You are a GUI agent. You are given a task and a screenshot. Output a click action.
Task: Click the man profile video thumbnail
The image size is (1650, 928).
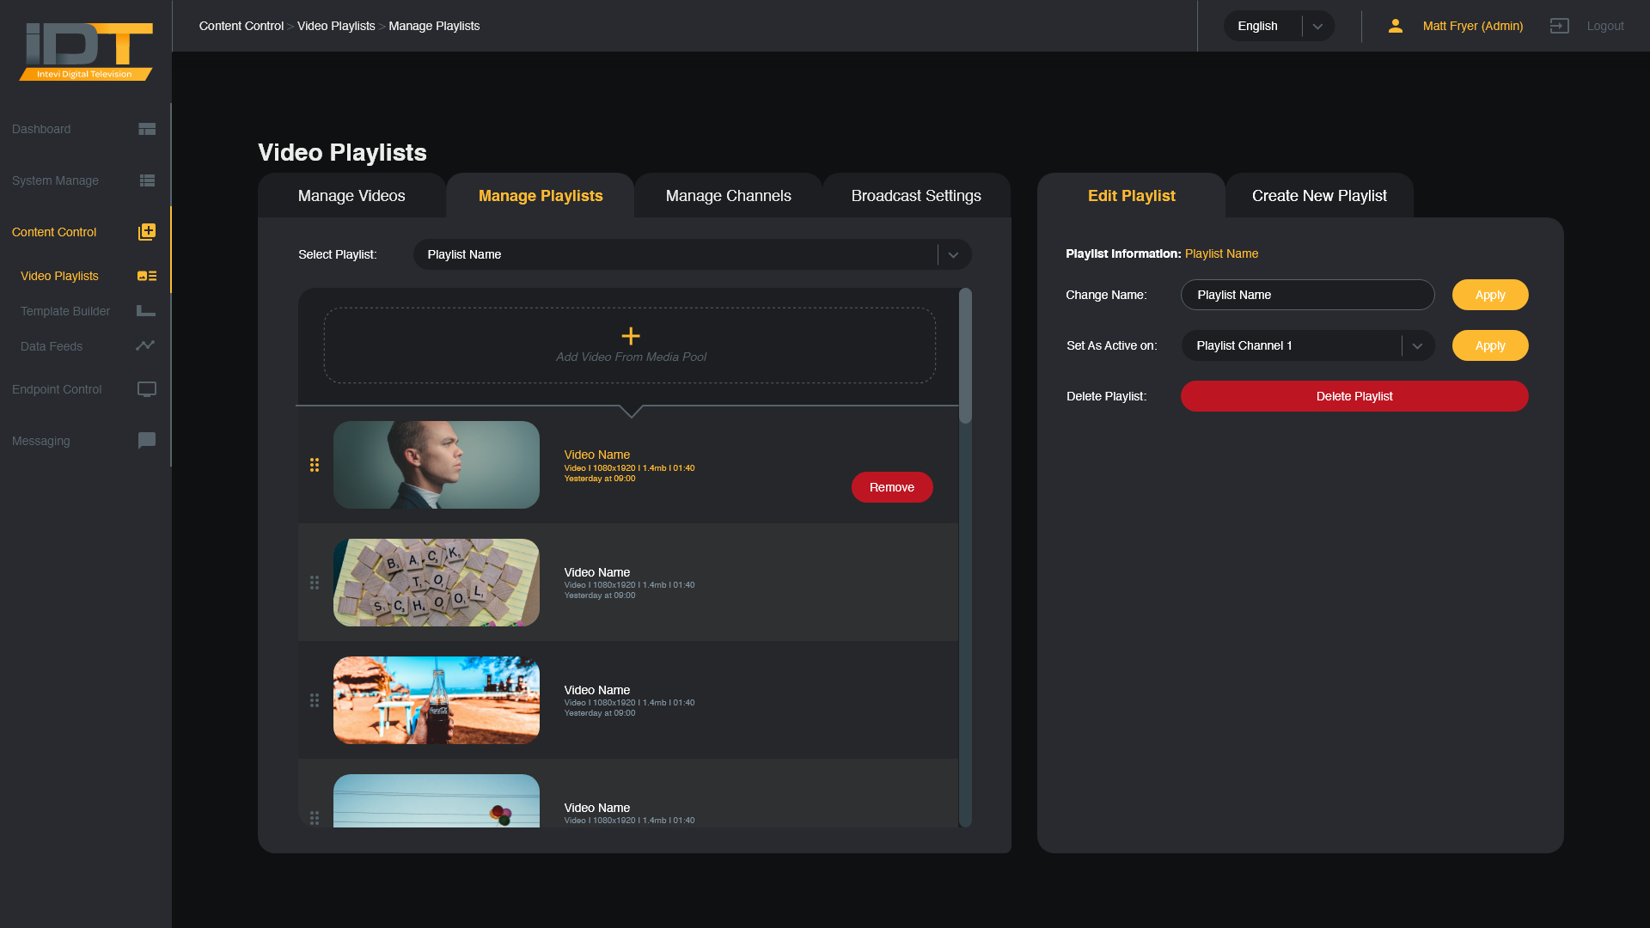(437, 465)
